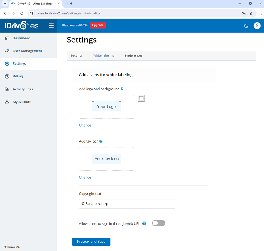Click the IDrive e2 logo
Image resolution: width=264 pixels, height=251 pixels.
pos(22,26)
